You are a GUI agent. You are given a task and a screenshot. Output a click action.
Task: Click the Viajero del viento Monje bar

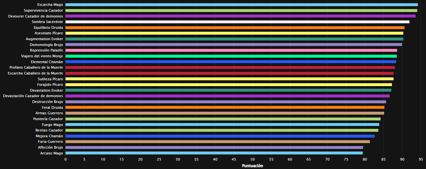pyautogui.click(x=231, y=56)
